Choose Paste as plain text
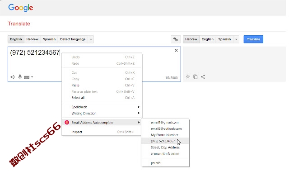 [102, 91]
